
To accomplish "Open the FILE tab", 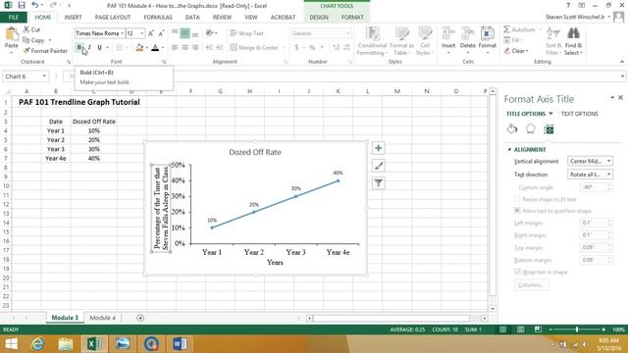I will (x=13, y=18).
